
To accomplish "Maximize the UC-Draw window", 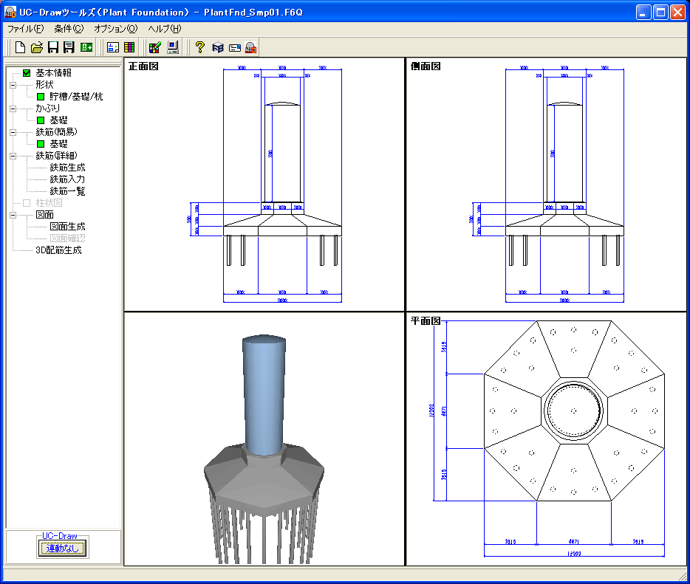I will [660, 13].
